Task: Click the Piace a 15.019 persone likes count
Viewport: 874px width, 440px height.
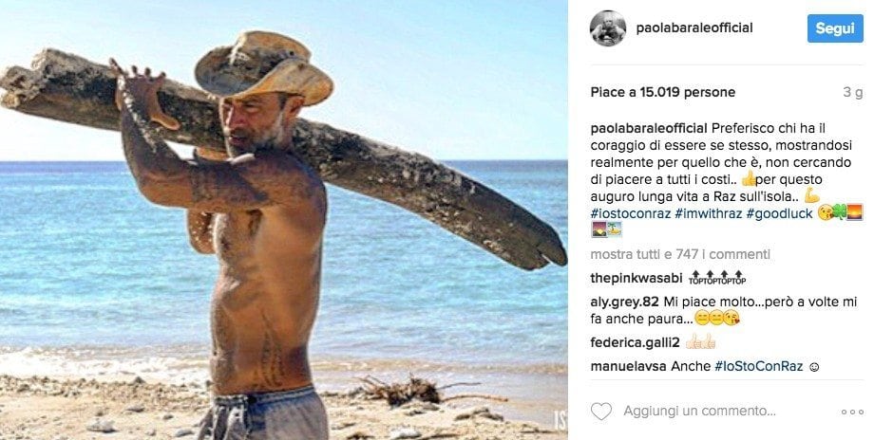Action: coord(663,92)
